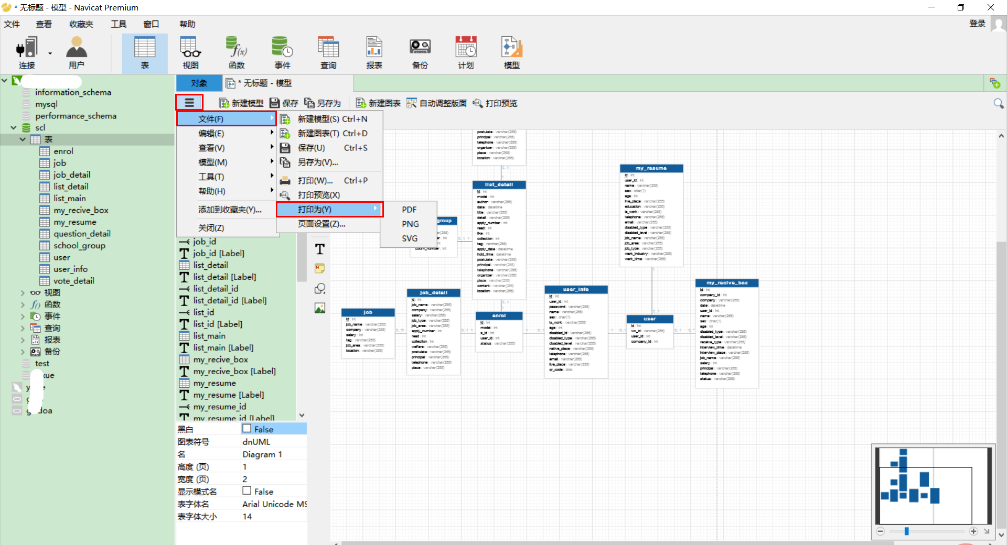
Task: Select the shape tool icon
Action: [x=320, y=289]
